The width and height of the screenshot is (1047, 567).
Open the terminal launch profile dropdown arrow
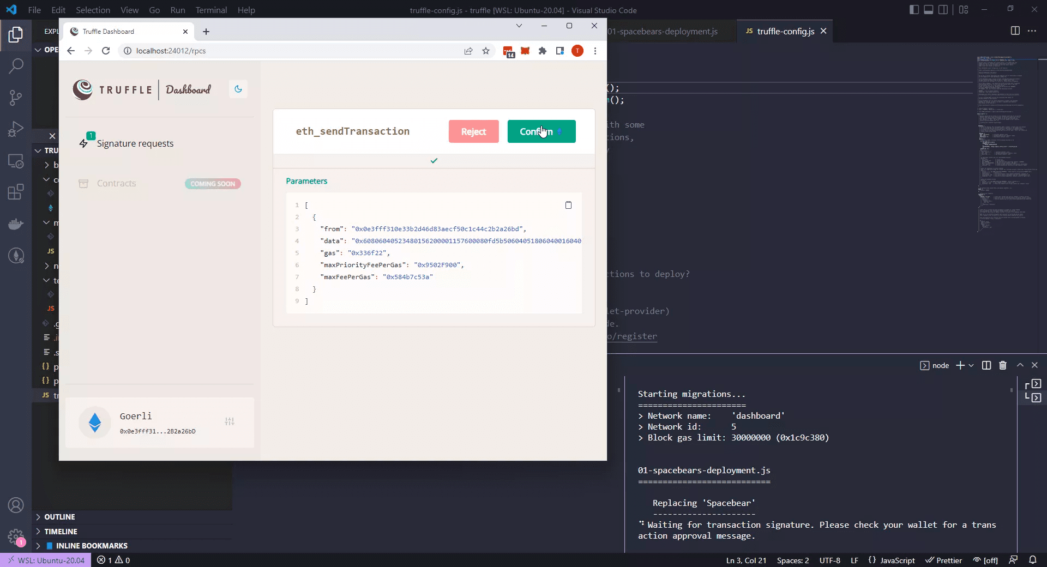[x=971, y=365]
